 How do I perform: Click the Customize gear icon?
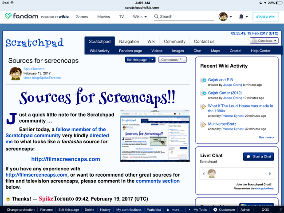pyautogui.click(x=215, y=209)
